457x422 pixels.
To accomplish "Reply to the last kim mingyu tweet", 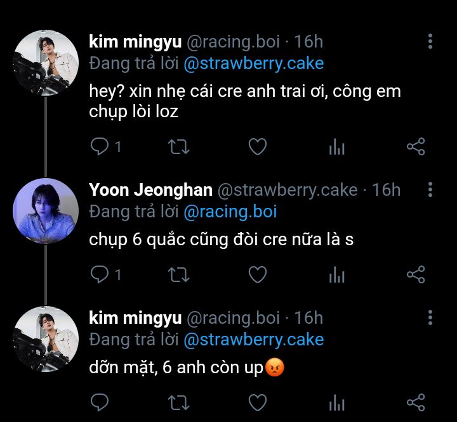I will pos(99,402).
